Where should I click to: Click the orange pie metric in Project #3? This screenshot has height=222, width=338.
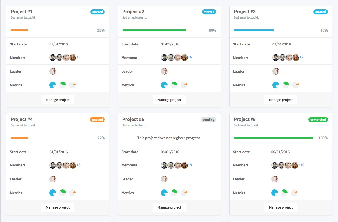(x=295, y=85)
